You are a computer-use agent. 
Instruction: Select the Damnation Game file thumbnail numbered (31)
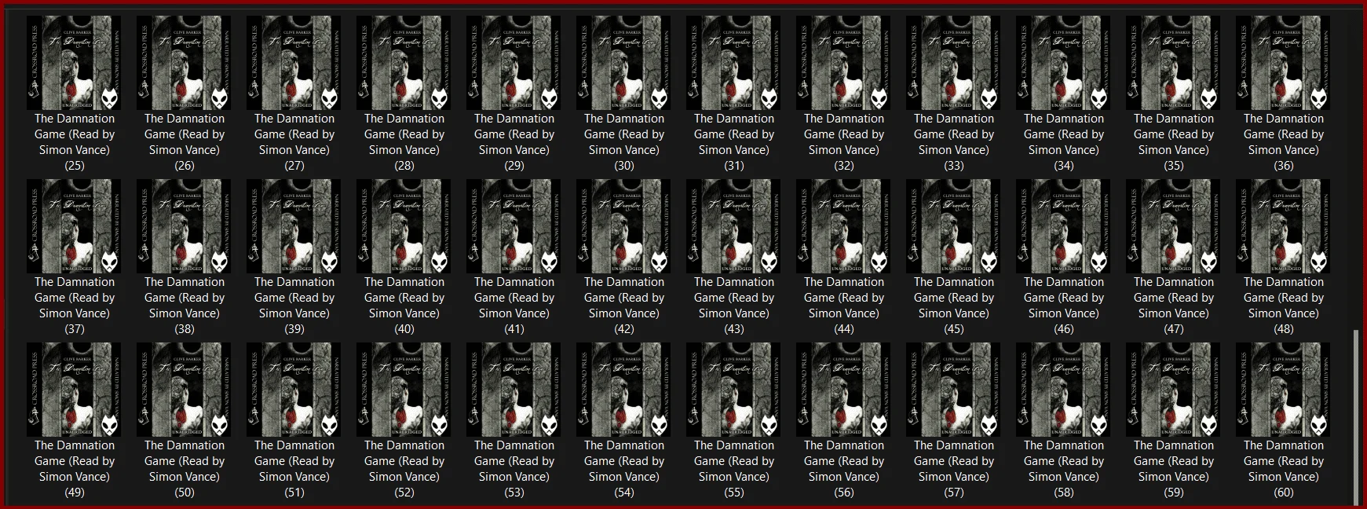(734, 63)
